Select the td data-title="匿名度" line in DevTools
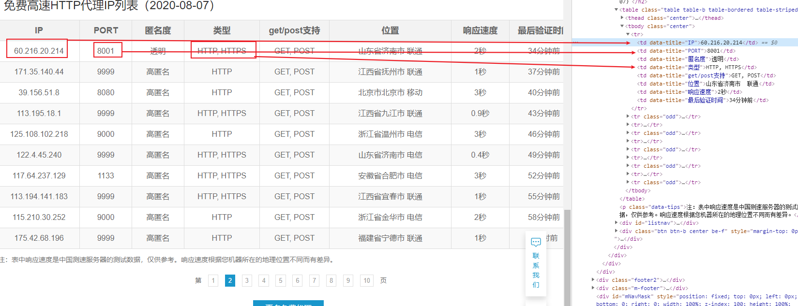This screenshot has height=306, width=798. pos(688,59)
